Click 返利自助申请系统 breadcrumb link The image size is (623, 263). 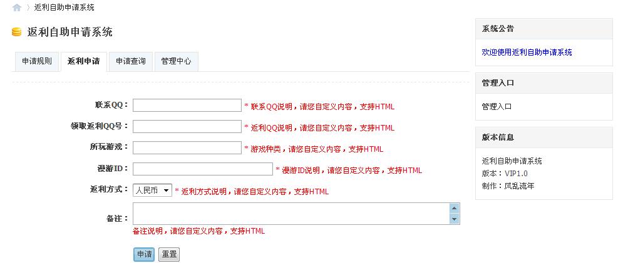[x=64, y=7]
